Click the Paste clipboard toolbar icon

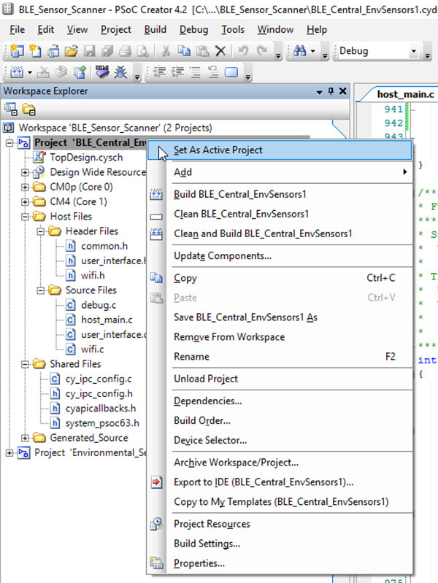[202, 50]
